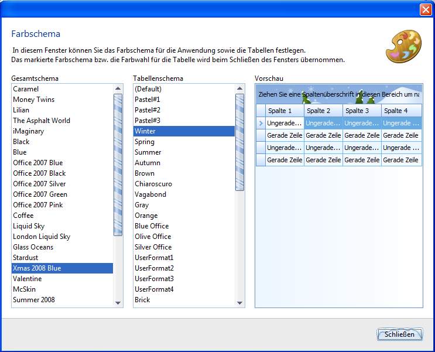Image resolution: width=435 pixels, height=352 pixels.
Task: Click the paint palette icon
Action: (403, 46)
